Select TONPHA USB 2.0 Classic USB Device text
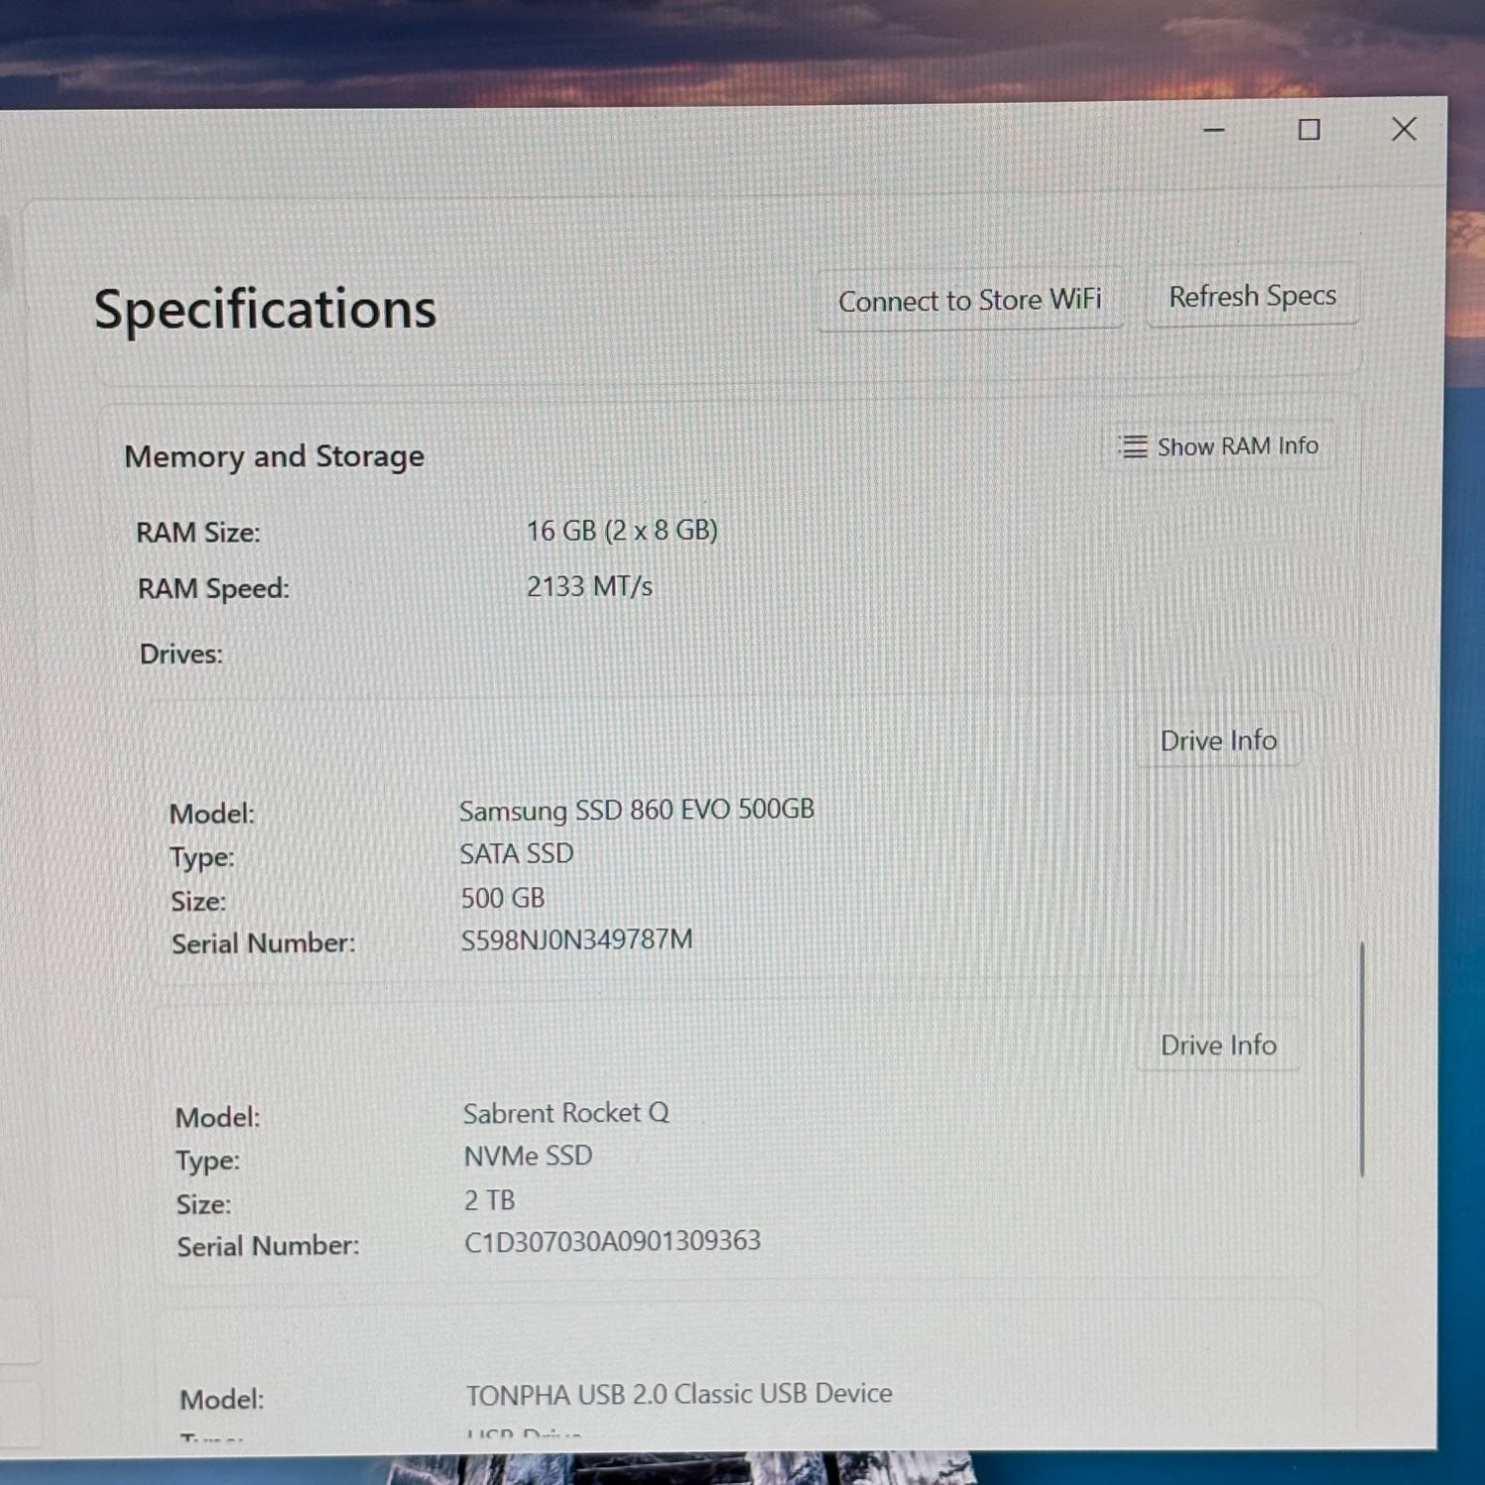Viewport: 1485px width, 1485px height. click(x=679, y=1394)
